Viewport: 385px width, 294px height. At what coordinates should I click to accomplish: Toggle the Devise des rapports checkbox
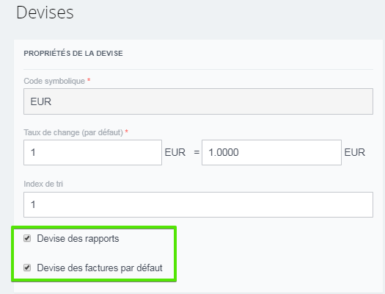click(27, 238)
